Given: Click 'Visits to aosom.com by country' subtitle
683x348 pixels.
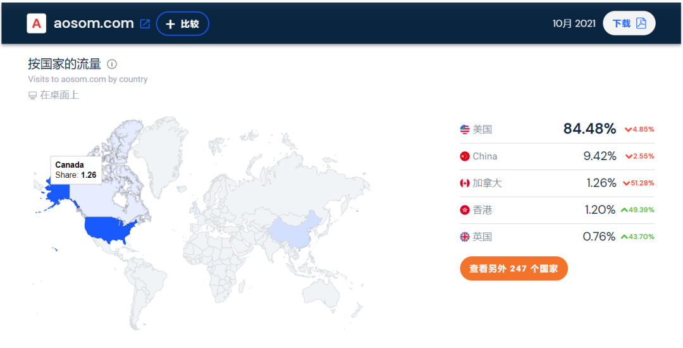Looking at the screenshot, I should [x=87, y=79].
